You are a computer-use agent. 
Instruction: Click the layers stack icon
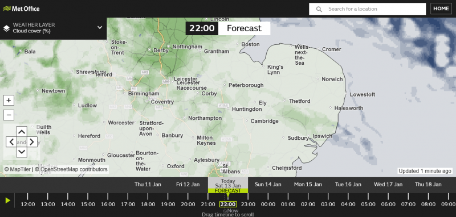(6, 28)
